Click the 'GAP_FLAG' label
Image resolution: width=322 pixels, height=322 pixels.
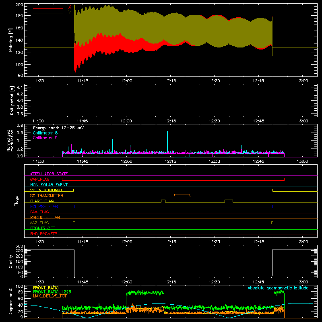39,179
